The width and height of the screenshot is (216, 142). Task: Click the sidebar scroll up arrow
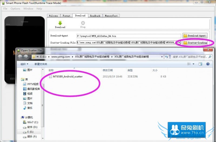point(43,70)
